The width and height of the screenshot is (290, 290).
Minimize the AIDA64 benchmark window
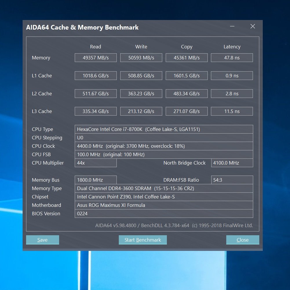point(232,26)
